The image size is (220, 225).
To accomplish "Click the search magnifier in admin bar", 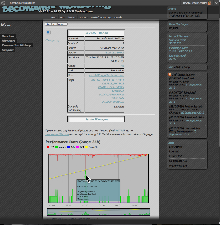I will pyautogui.click(x=216, y=3).
